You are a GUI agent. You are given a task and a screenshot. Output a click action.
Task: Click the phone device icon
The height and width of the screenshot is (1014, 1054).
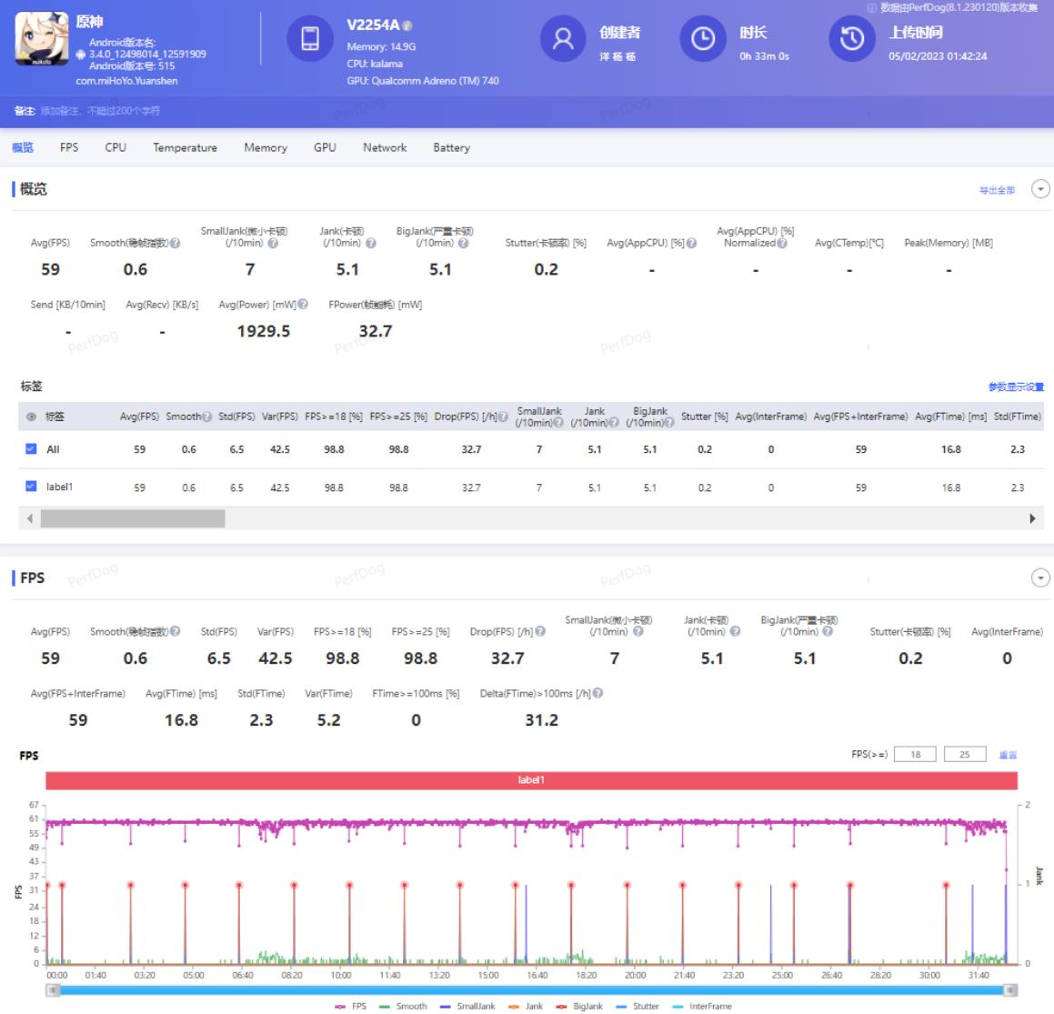(309, 39)
